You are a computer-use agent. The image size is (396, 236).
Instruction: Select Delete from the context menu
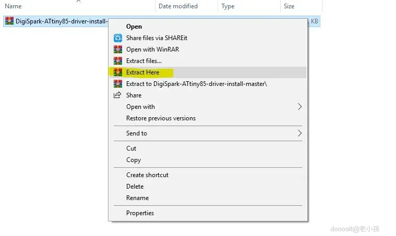tap(135, 187)
